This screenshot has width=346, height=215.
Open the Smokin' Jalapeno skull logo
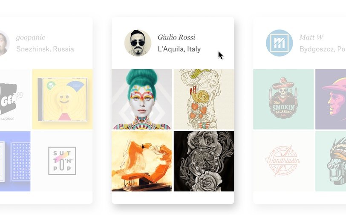[283, 99]
